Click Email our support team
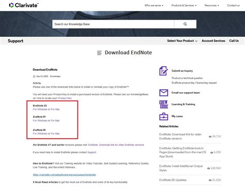The image size is (245, 187). point(186,93)
